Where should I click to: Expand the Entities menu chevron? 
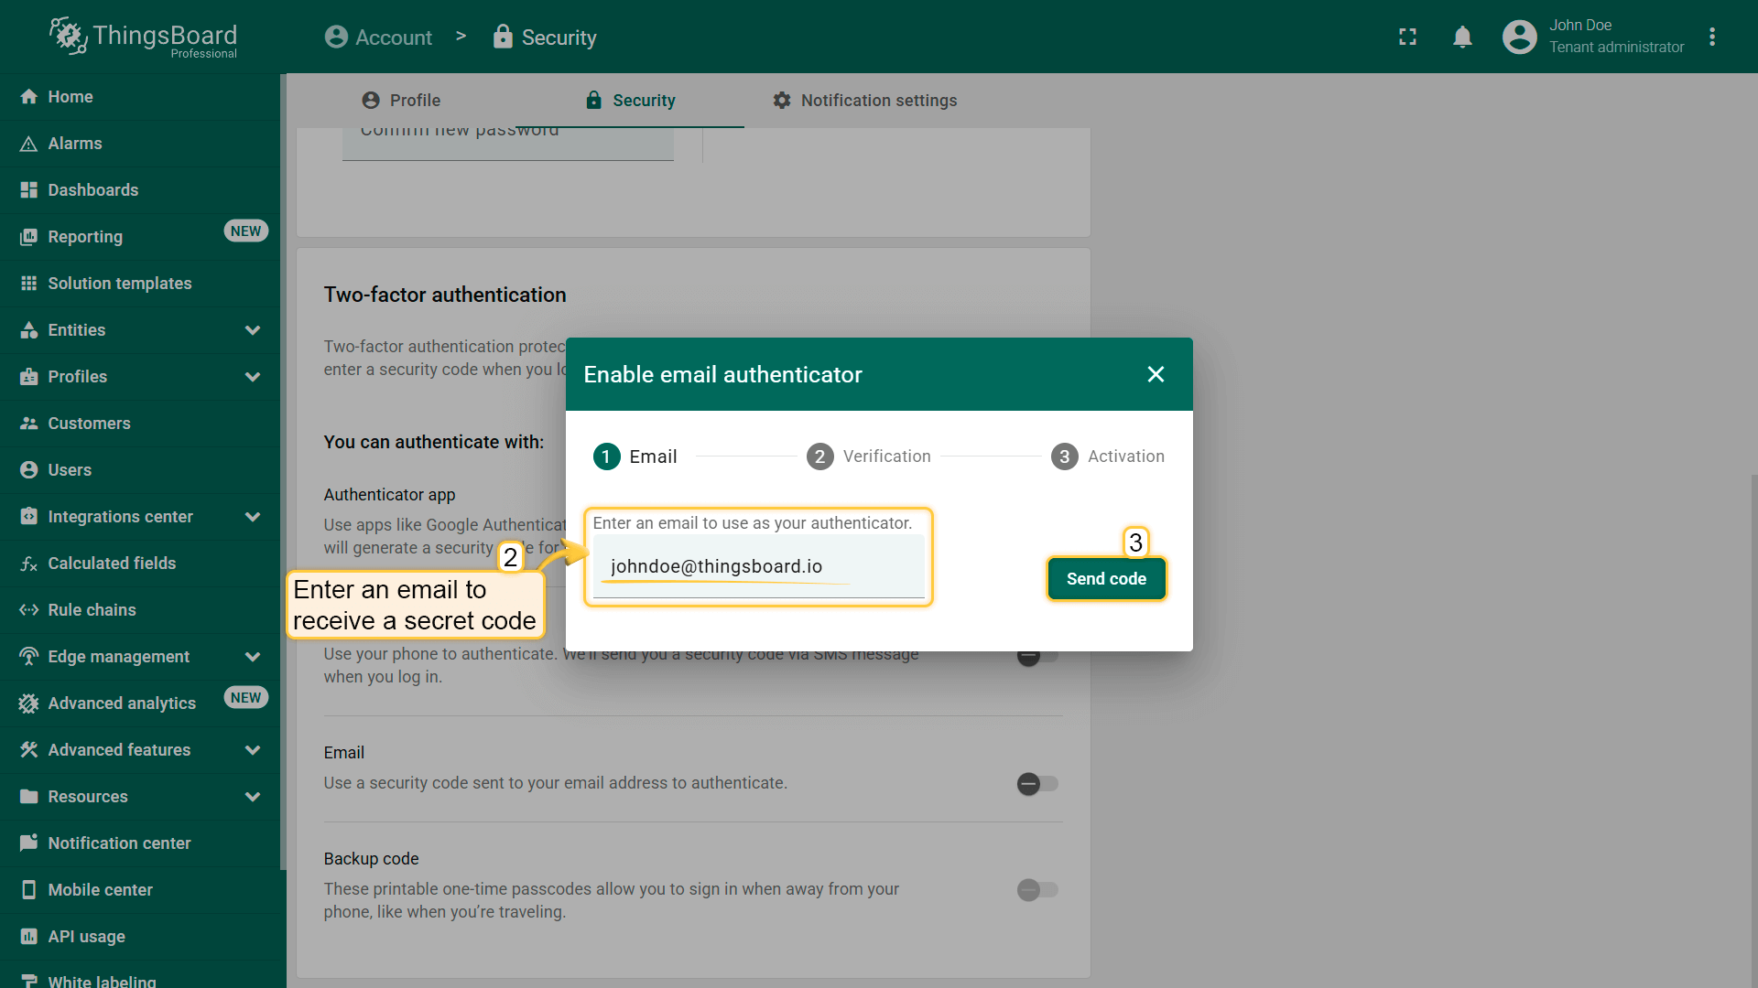[253, 330]
